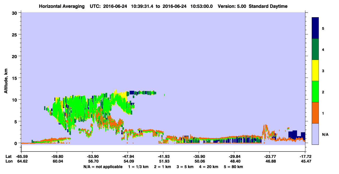The image size is (339, 174).
Task: Click latitude value -17.72
Action: (x=305, y=157)
